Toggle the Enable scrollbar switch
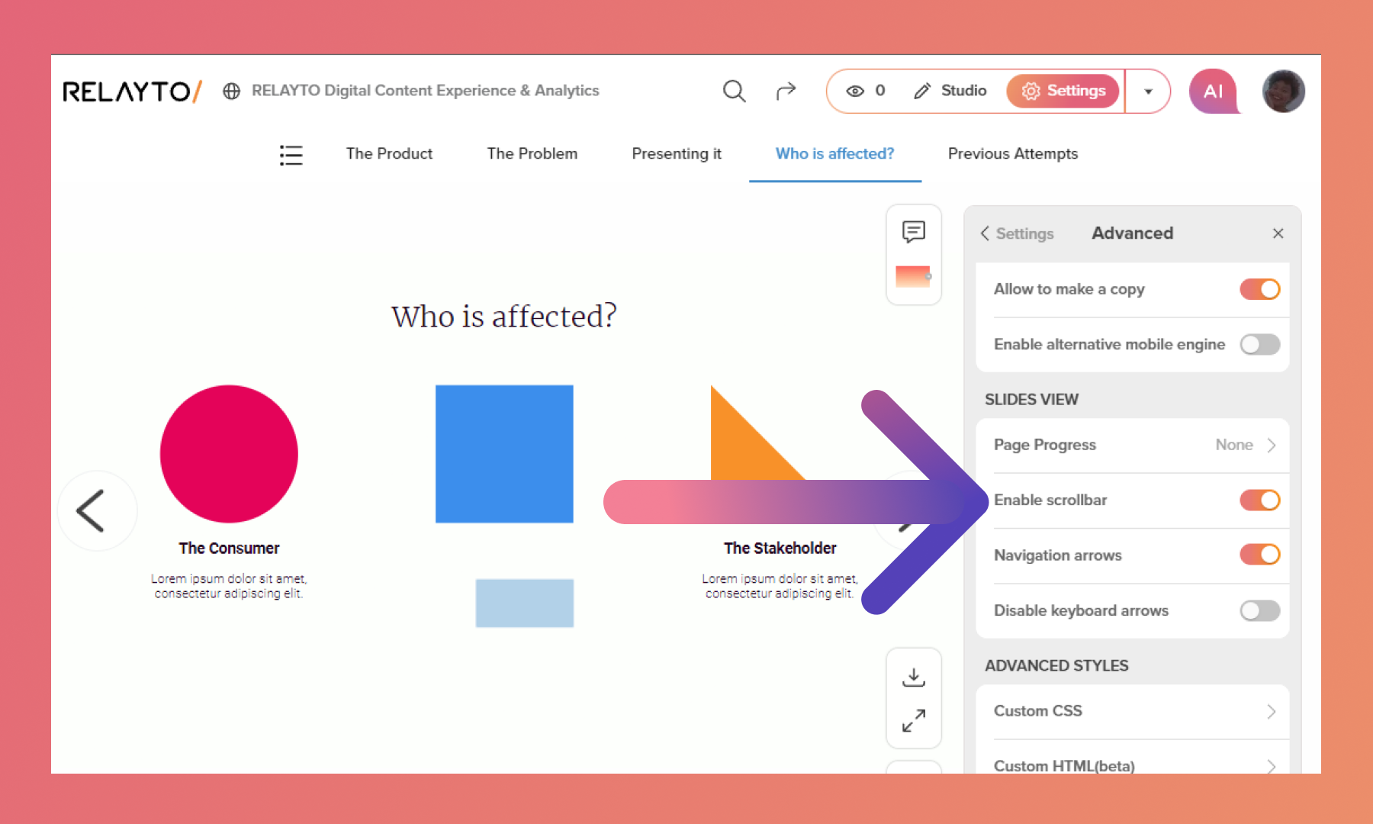The width and height of the screenshot is (1373, 824). click(1259, 501)
